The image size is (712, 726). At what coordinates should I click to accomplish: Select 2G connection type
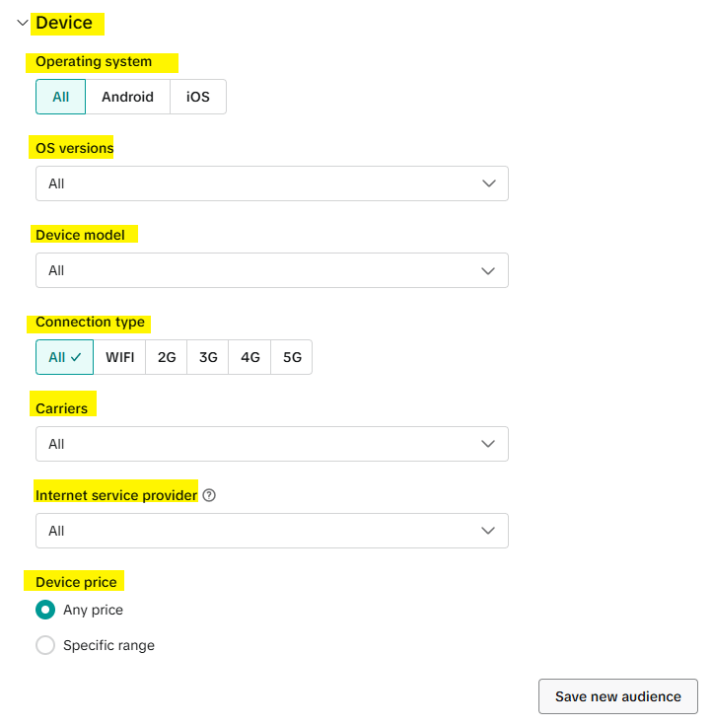pyautogui.click(x=167, y=357)
